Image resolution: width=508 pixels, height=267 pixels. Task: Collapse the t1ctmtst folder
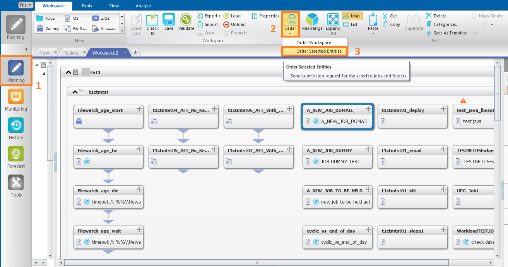[x=75, y=92]
